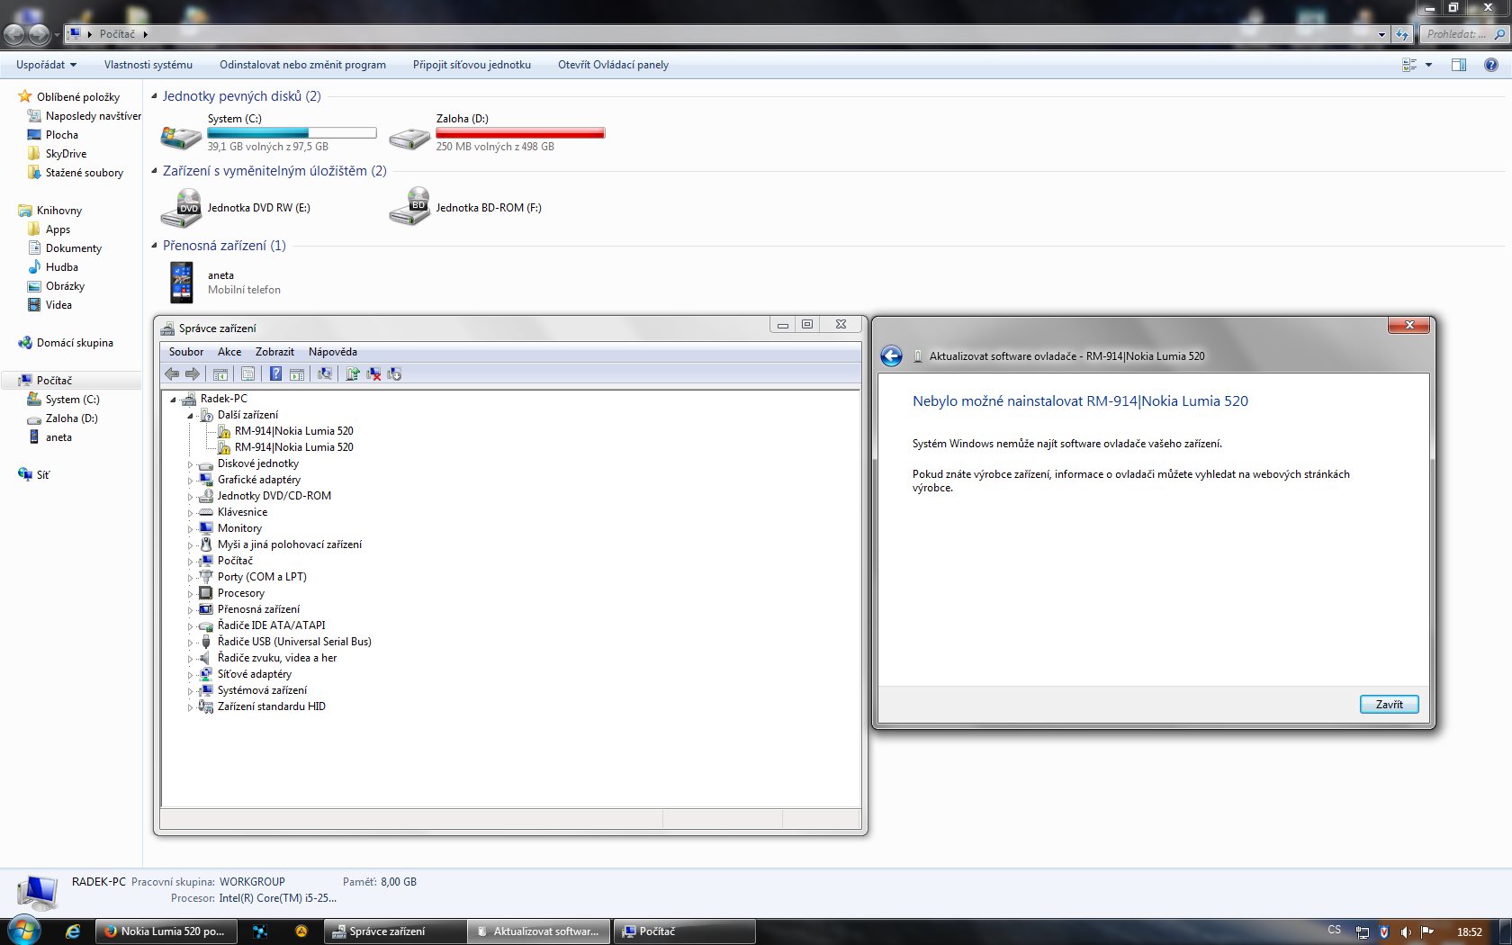The image size is (1512, 945).
Task: Click the CS language indicator on the taskbar
Action: (x=1334, y=931)
